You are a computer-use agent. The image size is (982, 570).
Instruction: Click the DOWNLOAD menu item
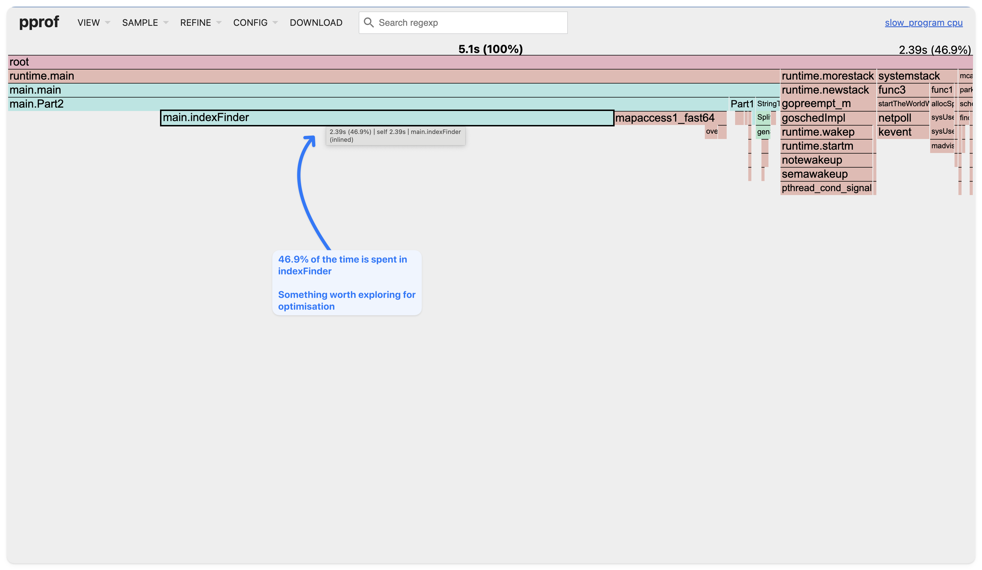[316, 23]
